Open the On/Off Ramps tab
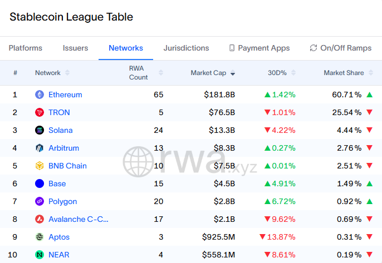The width and height of the screenshot is (382, 263). (340, 48)
